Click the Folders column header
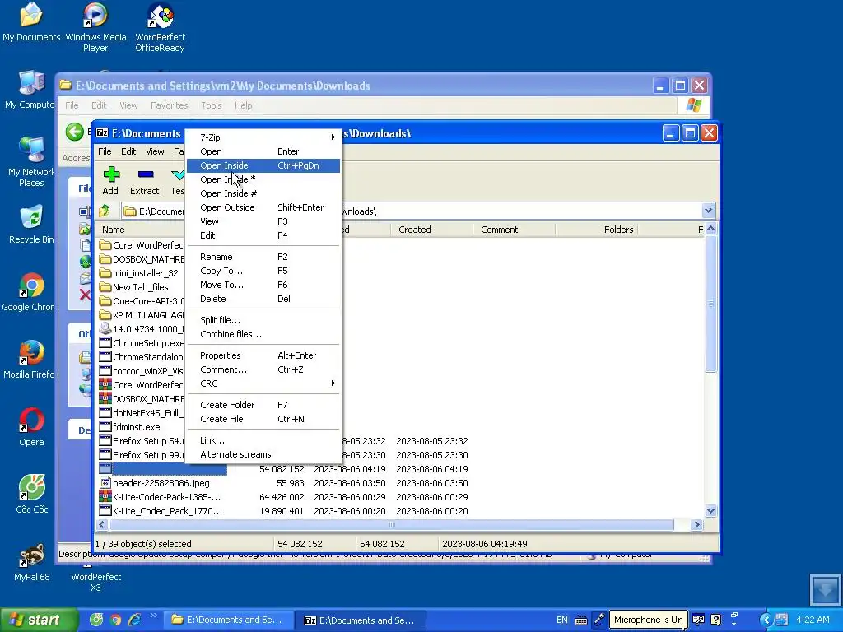 click(596, 230)
